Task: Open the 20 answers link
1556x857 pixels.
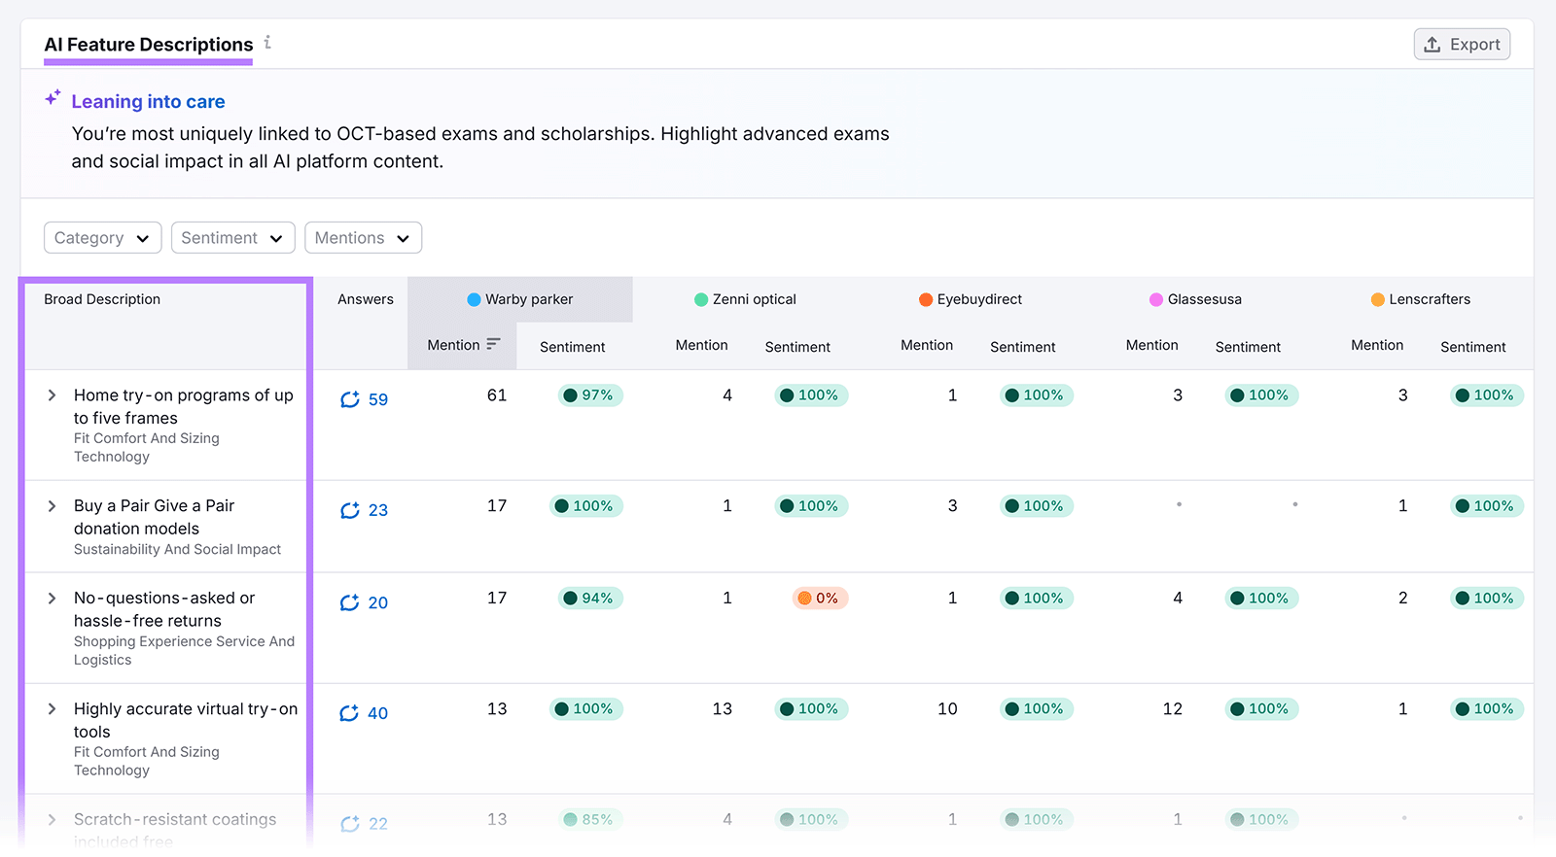Action: pyautogui.click(x=378, y=602)
